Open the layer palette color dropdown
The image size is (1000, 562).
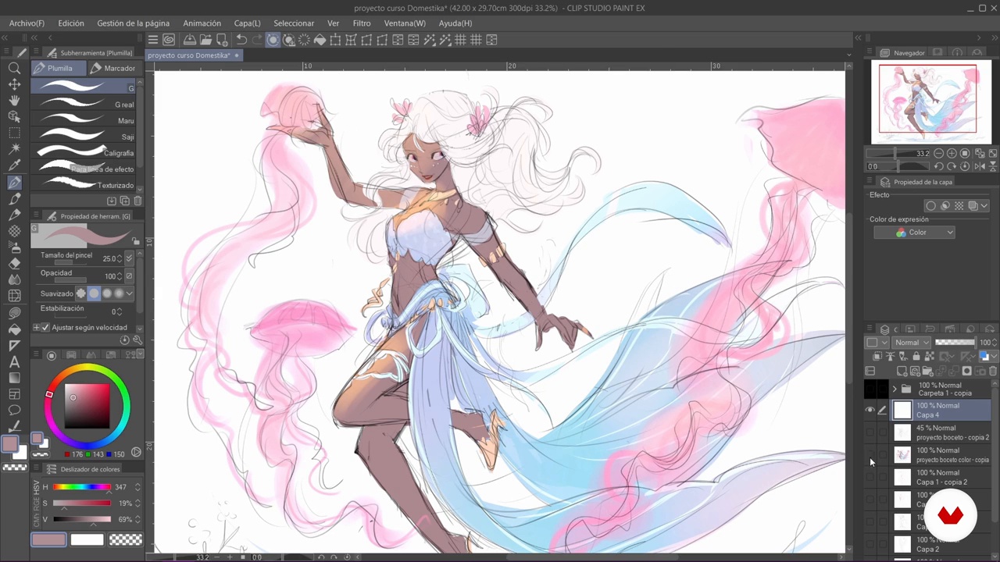876,343
